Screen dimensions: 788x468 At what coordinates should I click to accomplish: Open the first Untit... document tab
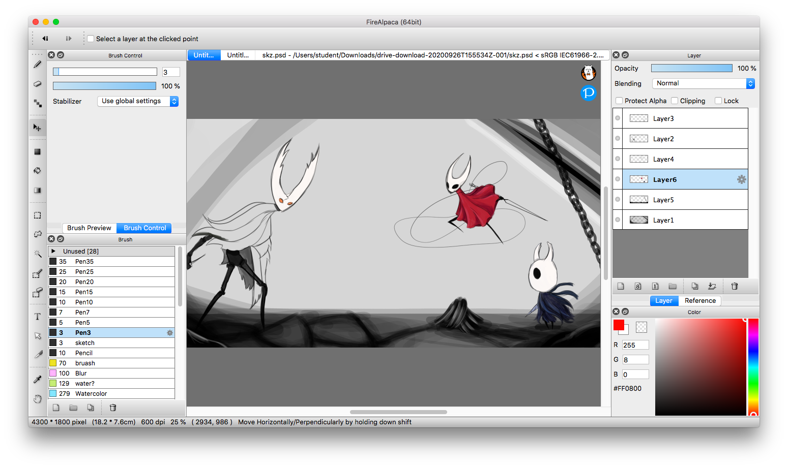(204, 55)
